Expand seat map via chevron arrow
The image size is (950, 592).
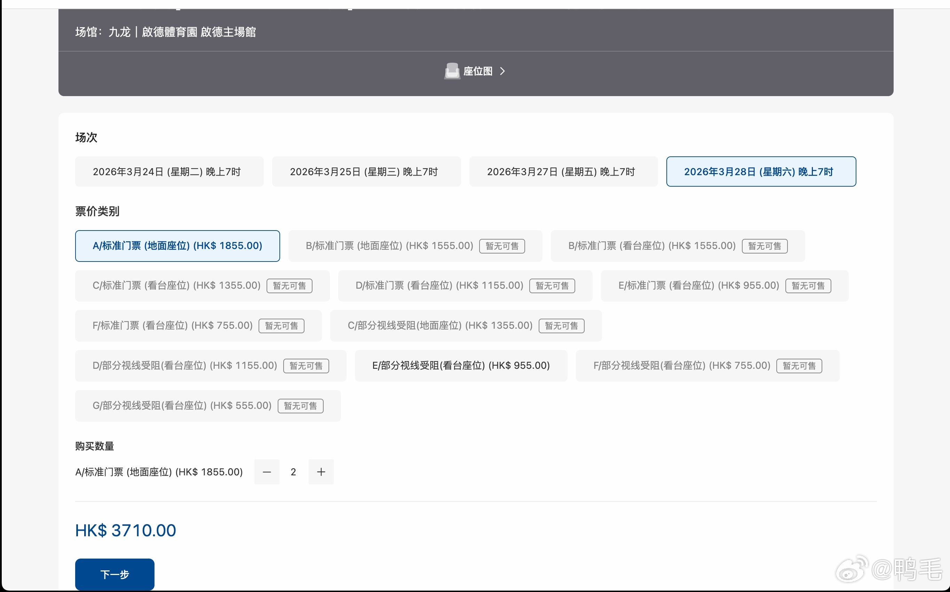tap(502, 71)
